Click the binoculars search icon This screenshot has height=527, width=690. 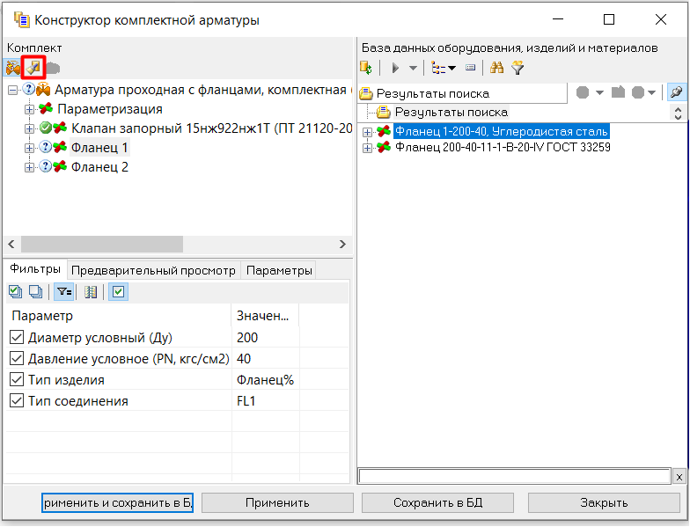pyautogui.click(x=496, y=68)
